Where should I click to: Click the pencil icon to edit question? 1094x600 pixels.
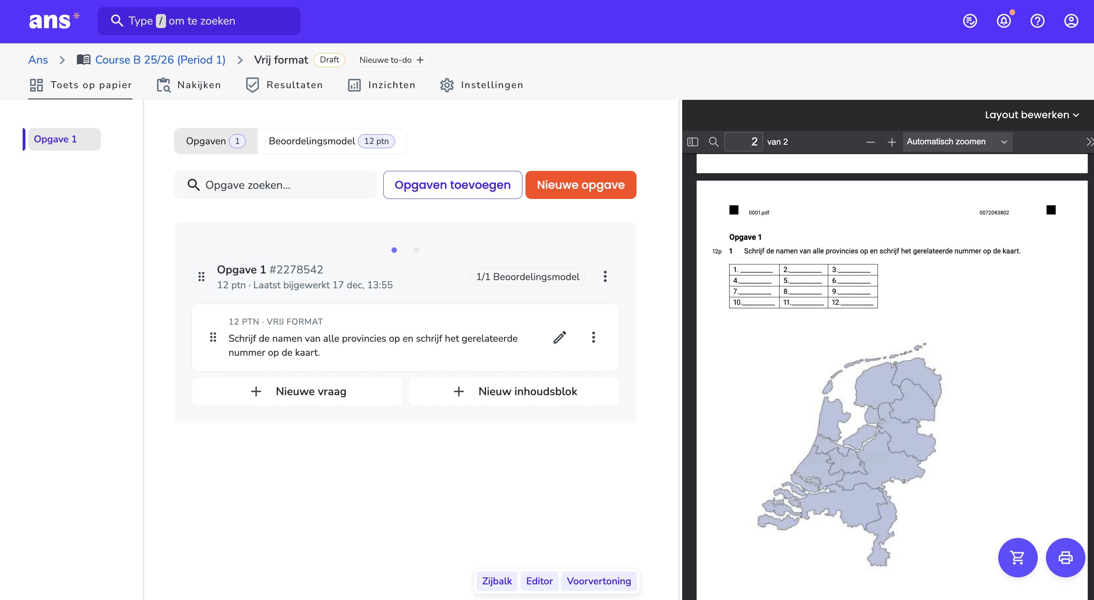[560, 337]
